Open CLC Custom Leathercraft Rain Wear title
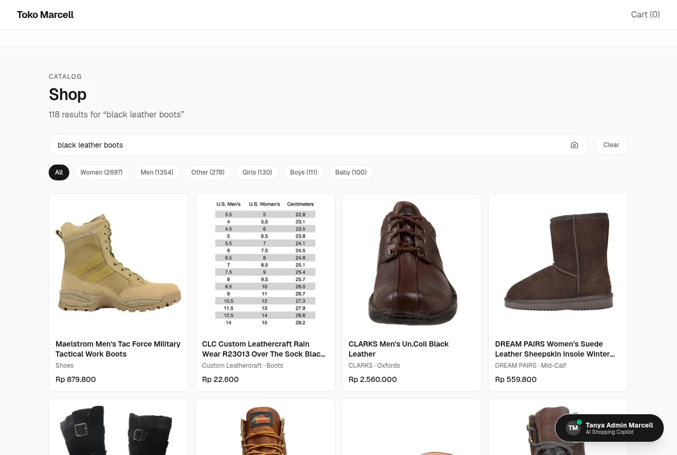Viewport: 677px width, 455px height. click(x=265, y=349)
